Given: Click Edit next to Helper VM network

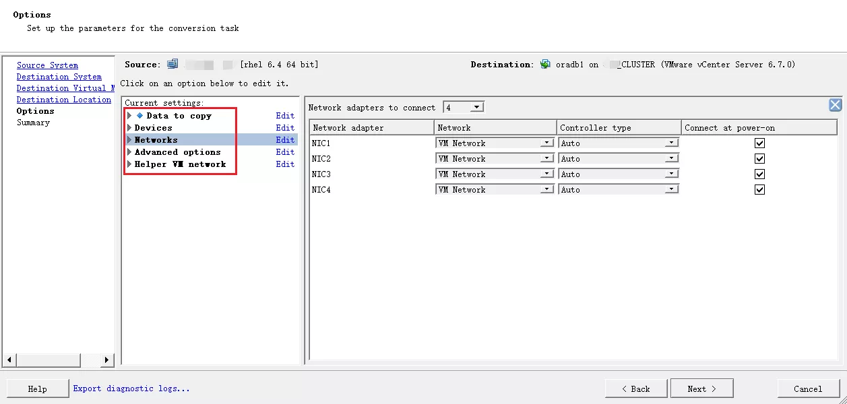Looking at the screenshot, I should [285, 164].
